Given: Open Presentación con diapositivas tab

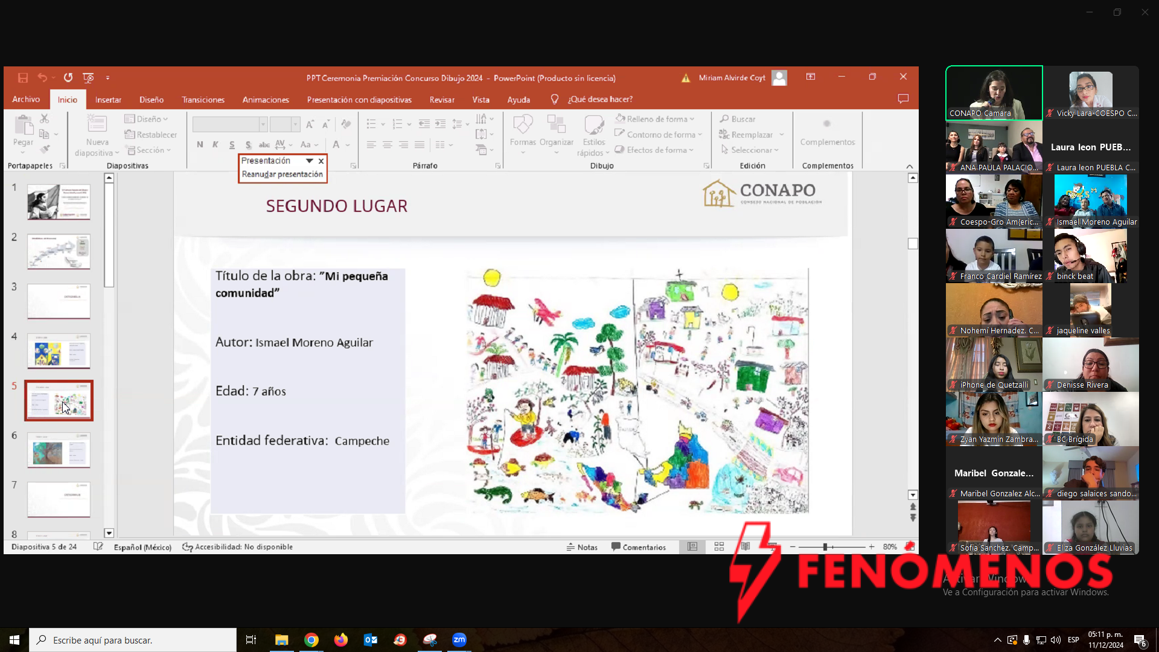Looking at the screenshot, I should pyautogui.click(x=359, y=100).
